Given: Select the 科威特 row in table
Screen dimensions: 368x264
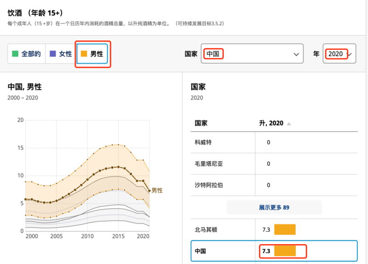Looking at the screenshot, I should 203,142.
